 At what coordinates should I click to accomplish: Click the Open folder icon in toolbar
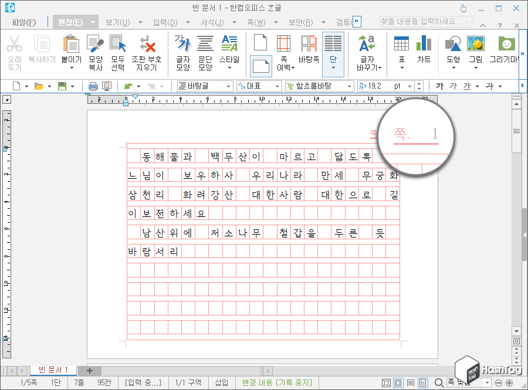pos(39,86)
